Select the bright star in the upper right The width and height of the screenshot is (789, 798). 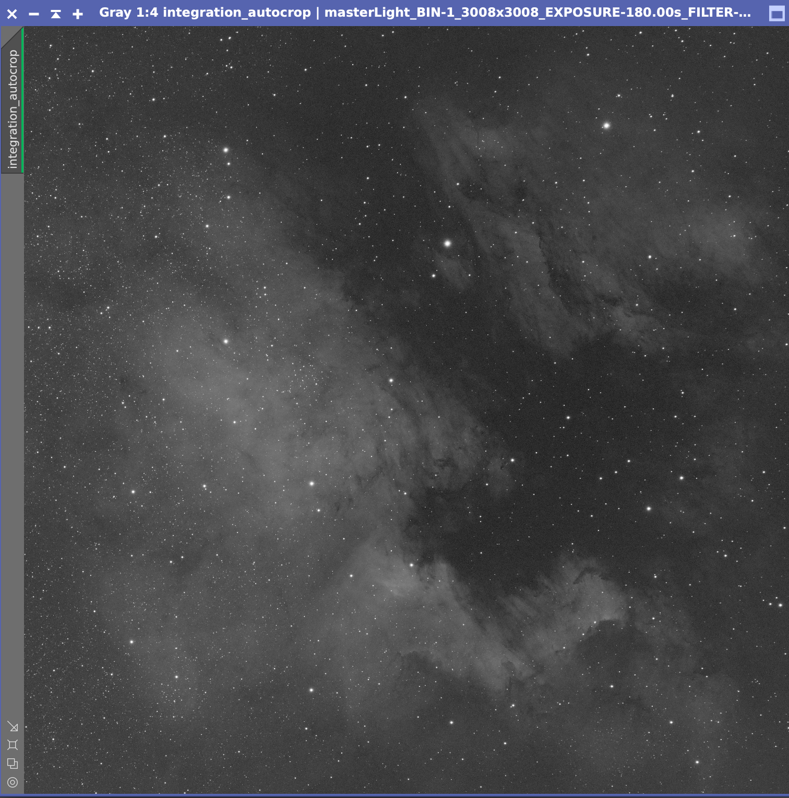click(606, 125)
